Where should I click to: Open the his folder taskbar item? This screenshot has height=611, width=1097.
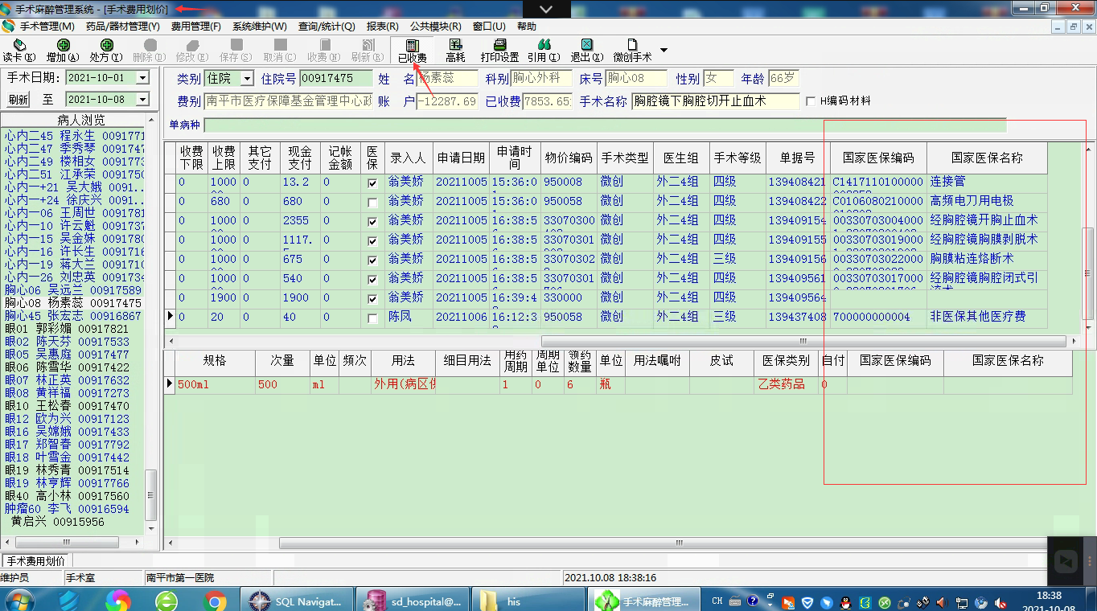click(x=528, y=601)
